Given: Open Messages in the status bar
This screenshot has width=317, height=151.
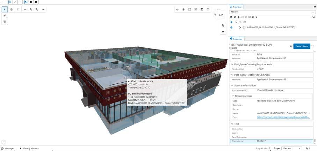Looking at the screenshot, I should click(x=8, y=148).
